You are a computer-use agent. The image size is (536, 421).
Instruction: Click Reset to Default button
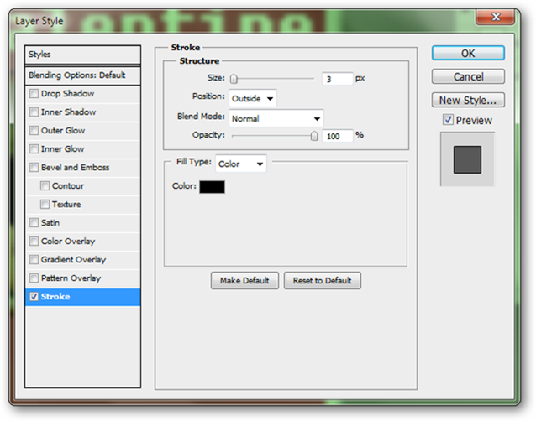(323, 280)
